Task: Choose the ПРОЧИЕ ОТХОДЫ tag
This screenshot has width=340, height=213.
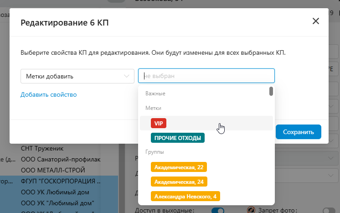Action: pos(178,137)
